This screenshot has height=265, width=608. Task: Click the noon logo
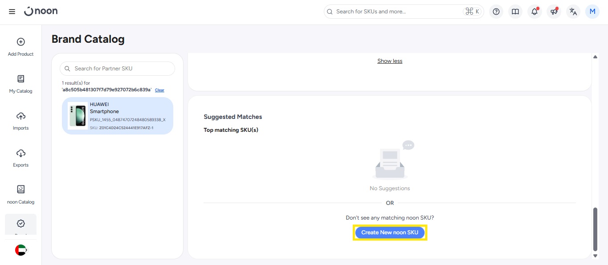tap(41, 12)
